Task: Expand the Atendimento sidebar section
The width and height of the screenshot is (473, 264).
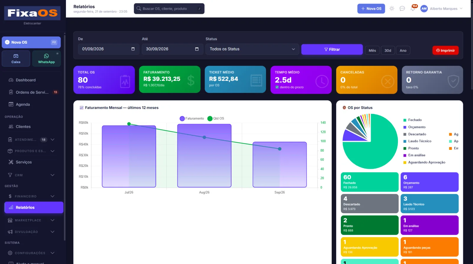Action: (31, 140)
